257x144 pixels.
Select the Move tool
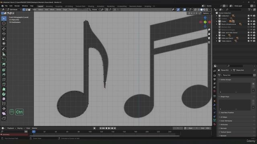pos(4,29)
